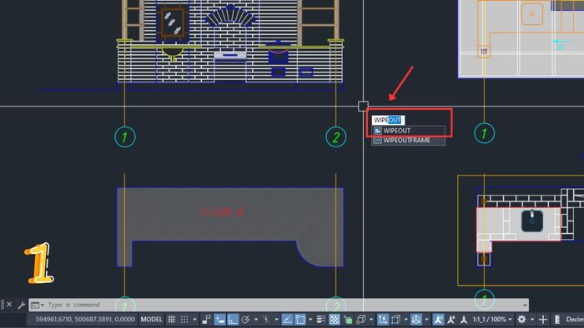Image resolution: width=584 pixels, height=328 pixels.
Task: Toggle 3D object snap icon
Action: pyautogui.click(x=361, y=320)
